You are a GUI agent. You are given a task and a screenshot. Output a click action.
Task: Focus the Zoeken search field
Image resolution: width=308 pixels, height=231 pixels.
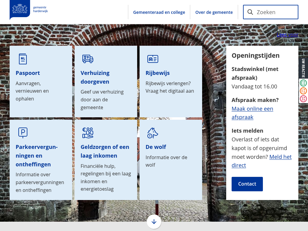(275, 12)
